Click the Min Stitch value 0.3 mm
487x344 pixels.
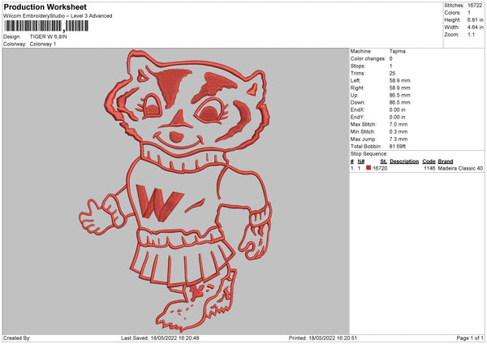point(399,131)
